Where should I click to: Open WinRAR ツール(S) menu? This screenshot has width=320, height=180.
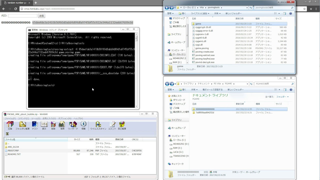[x=36, y=118]
